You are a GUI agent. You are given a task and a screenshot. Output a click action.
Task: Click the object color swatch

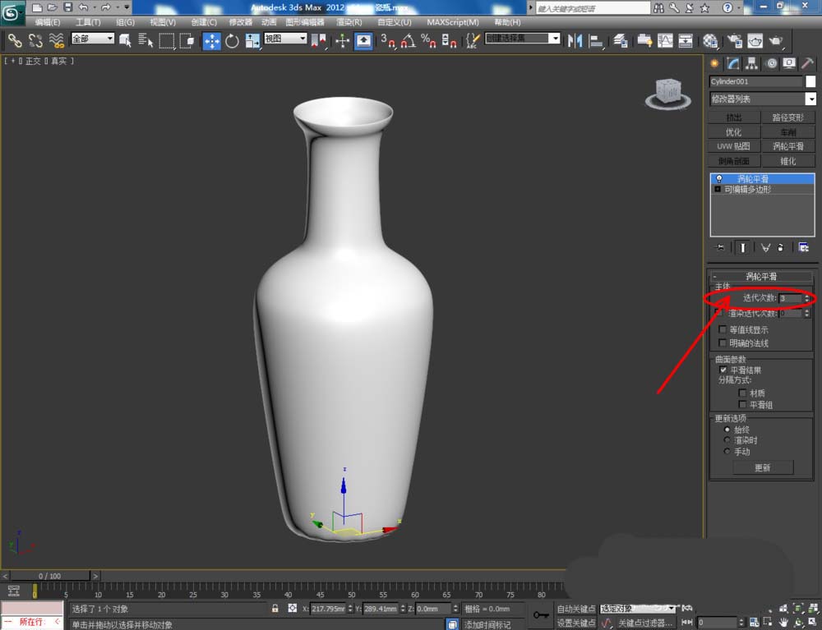(x=810, y=81)
